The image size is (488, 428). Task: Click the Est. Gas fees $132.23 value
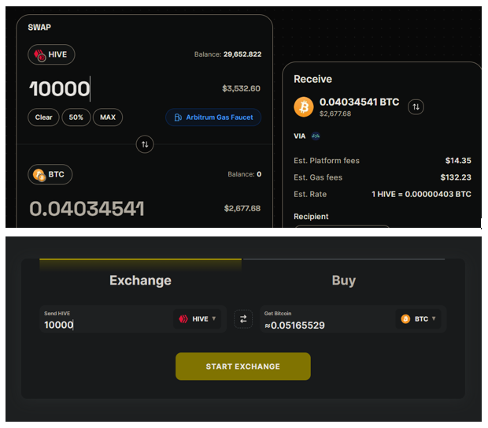(456, 177)
